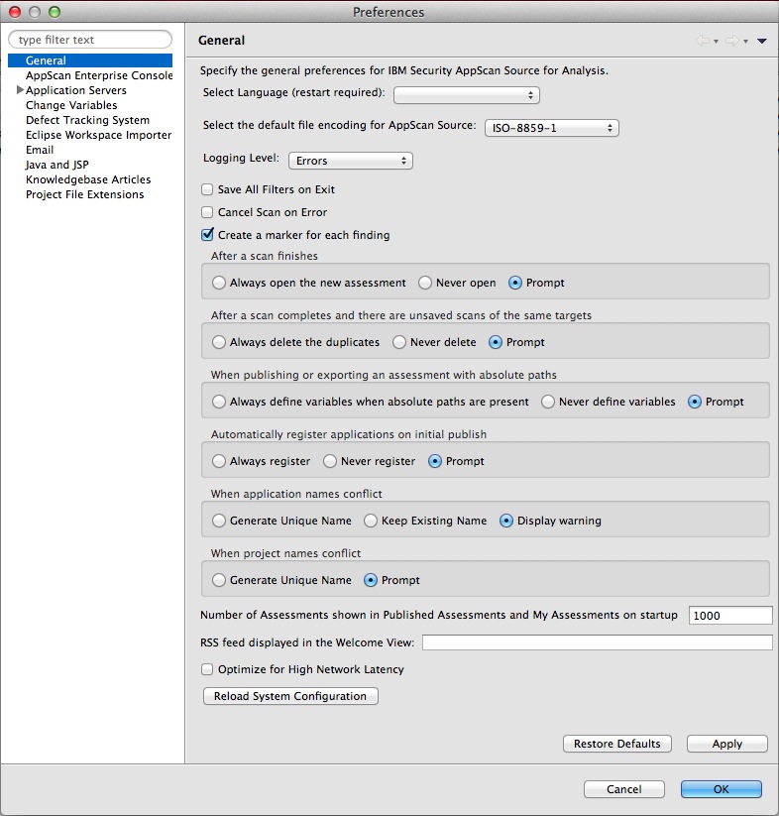
Task: Open the default file encoding dropdown
Action: click(x=552, y=128)
